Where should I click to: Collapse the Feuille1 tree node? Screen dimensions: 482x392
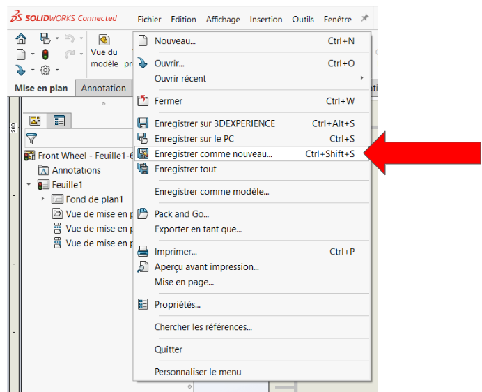[29, 185]
